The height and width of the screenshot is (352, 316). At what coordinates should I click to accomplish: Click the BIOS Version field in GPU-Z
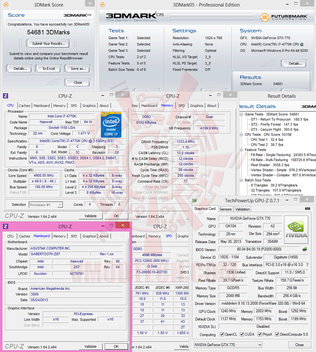(x=259, y=249)
